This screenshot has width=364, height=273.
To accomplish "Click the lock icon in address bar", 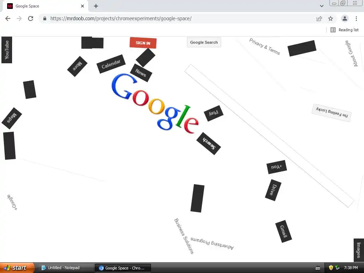I will [x=45, y=18].
